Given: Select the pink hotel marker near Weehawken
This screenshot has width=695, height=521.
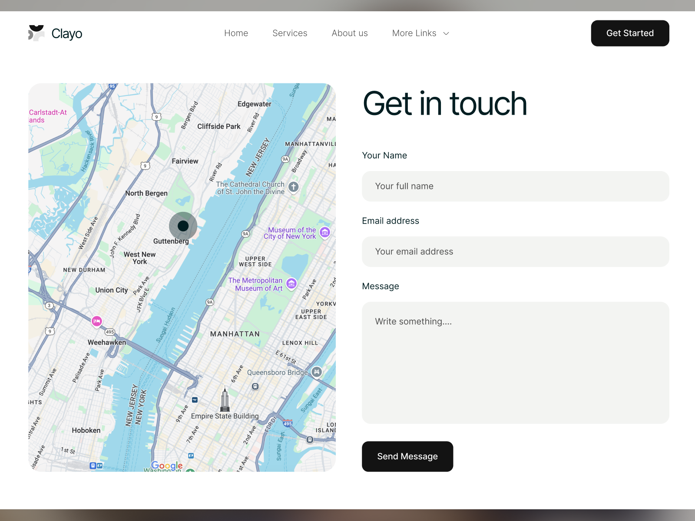Looking at the screenshot, I should [x=97, y=321].
